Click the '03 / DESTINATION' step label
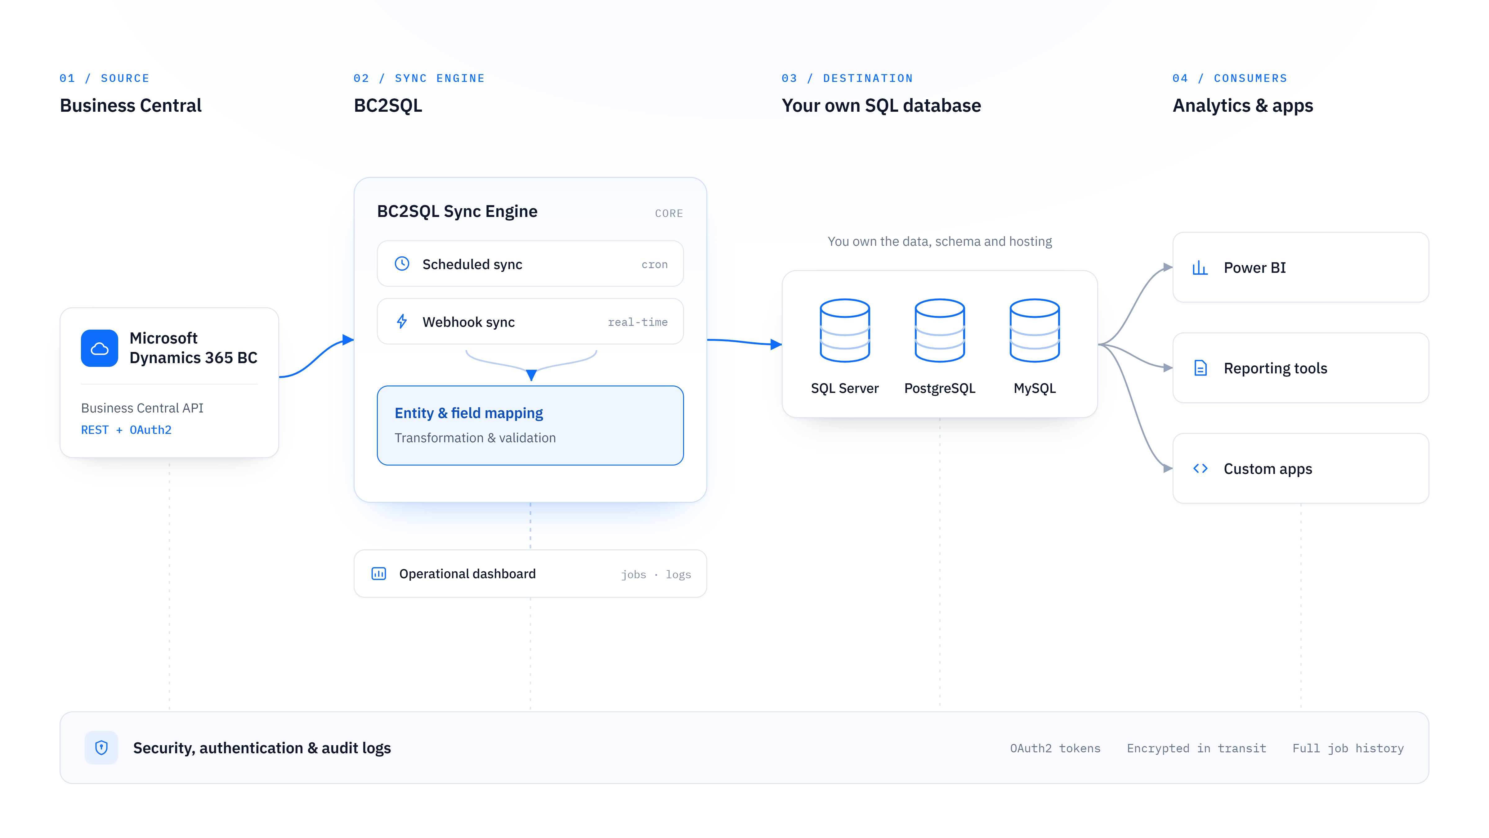The height and width of the screenshot is (838, 1489). tap(847, 79)
